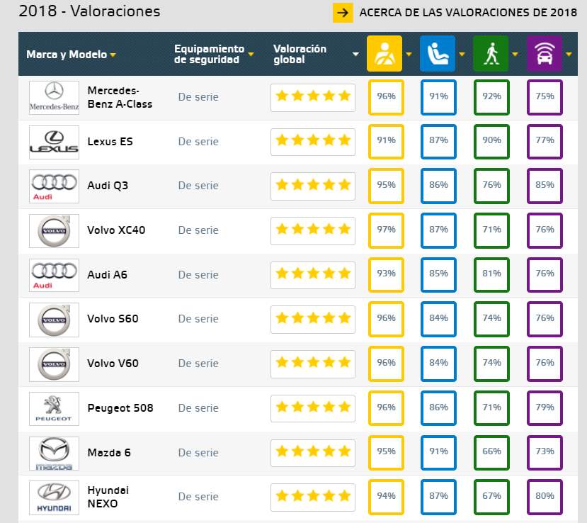Sort using arrow beside the purple safety assist icon

coord(569,55)
